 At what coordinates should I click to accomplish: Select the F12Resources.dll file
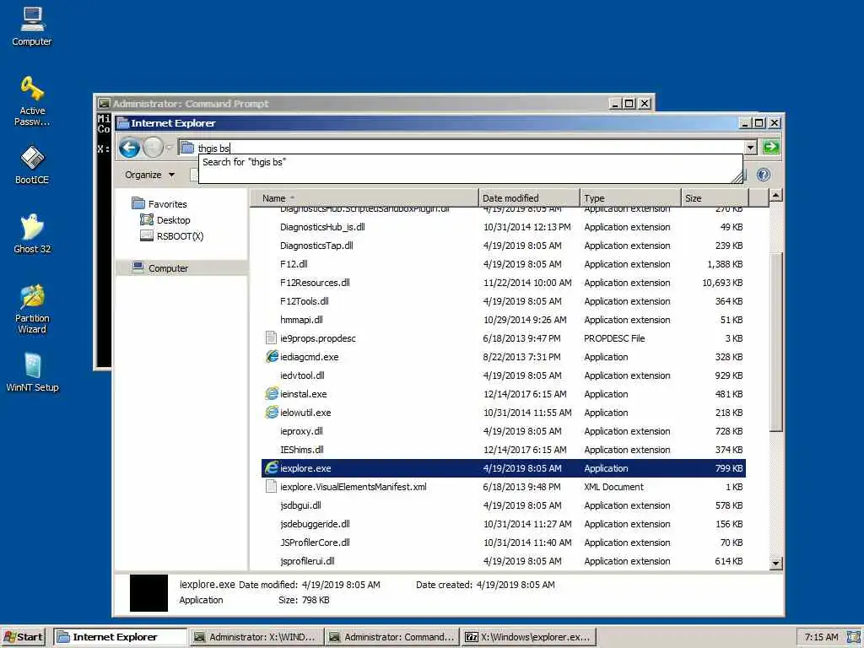315,283
